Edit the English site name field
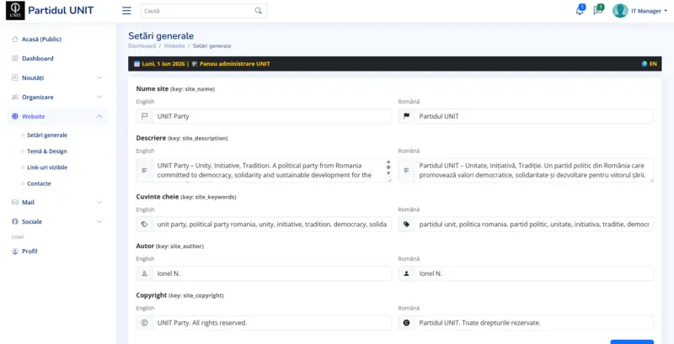 tap(272, 116)
